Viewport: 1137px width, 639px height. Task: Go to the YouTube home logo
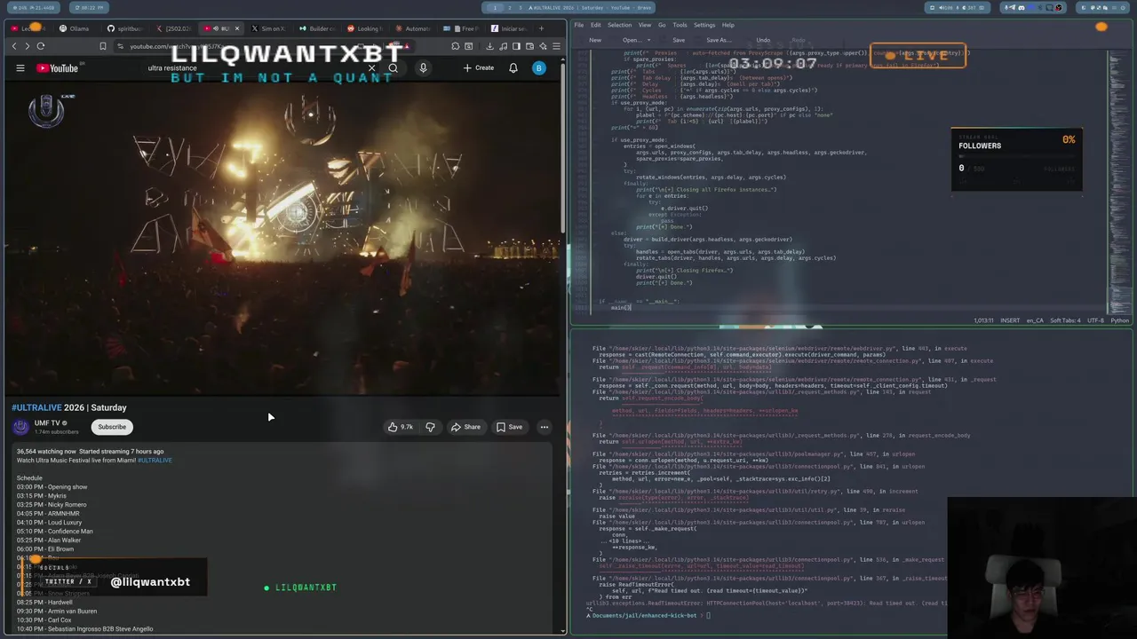(x=58, y=68)
